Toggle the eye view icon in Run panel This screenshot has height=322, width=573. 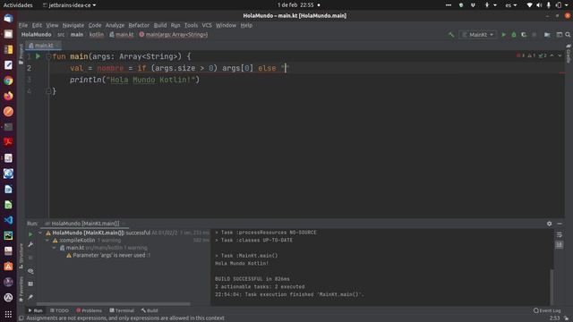click(30, 271)
